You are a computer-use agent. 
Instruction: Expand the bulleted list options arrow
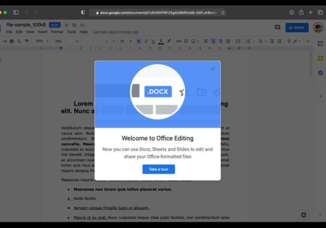pos(266,42)
